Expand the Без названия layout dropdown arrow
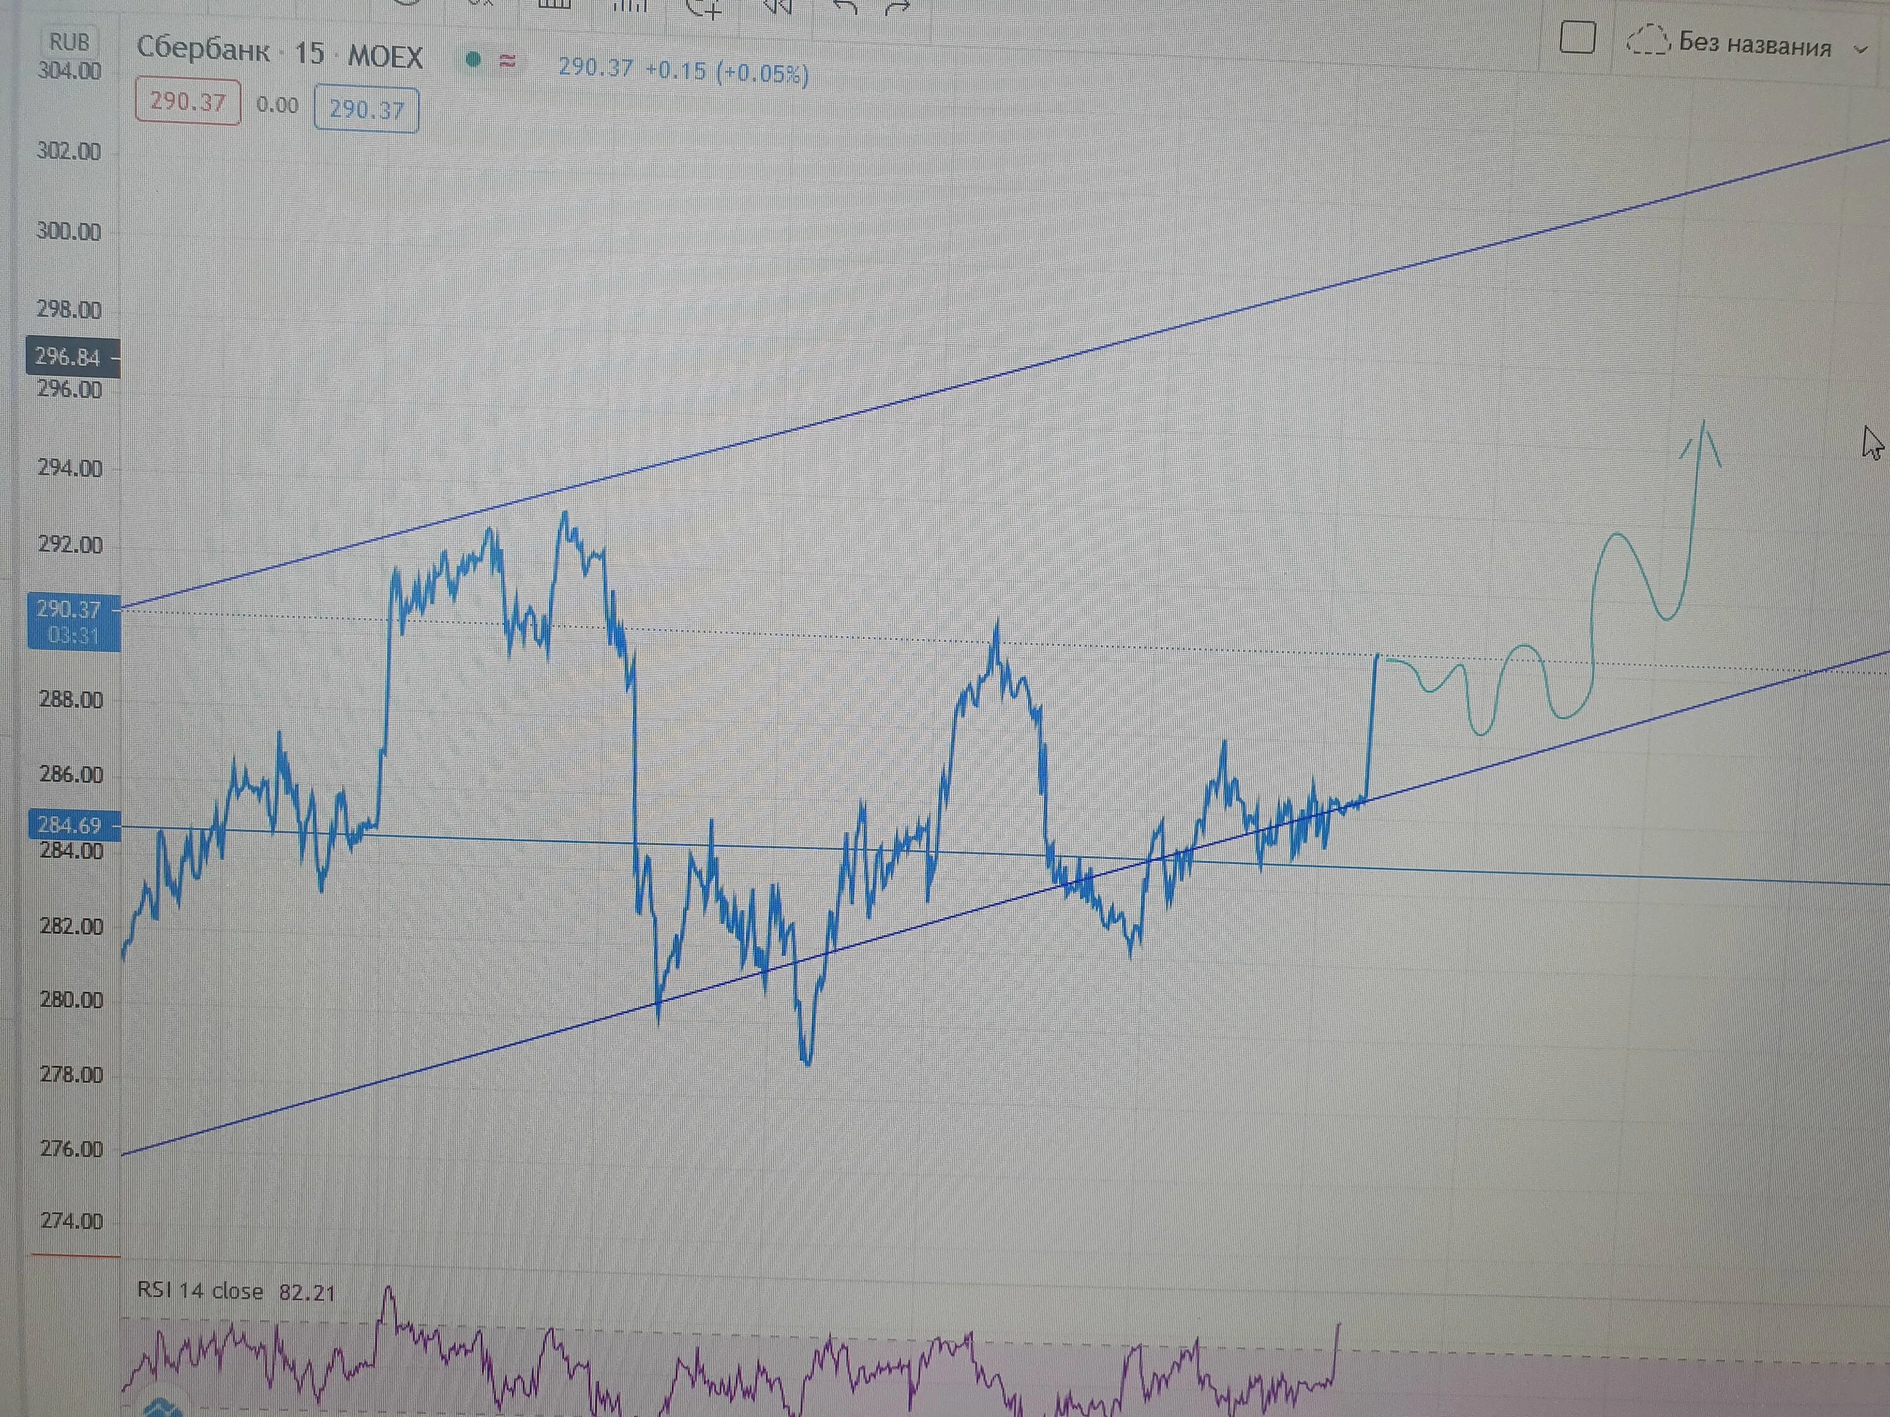Screen dimensions: 1890x1417 click(x=1862, y=50)
